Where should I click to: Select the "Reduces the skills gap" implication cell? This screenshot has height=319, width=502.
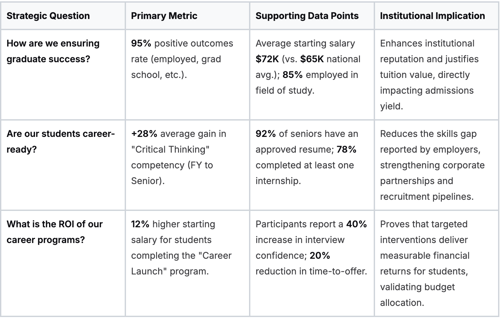pos(432,165)
